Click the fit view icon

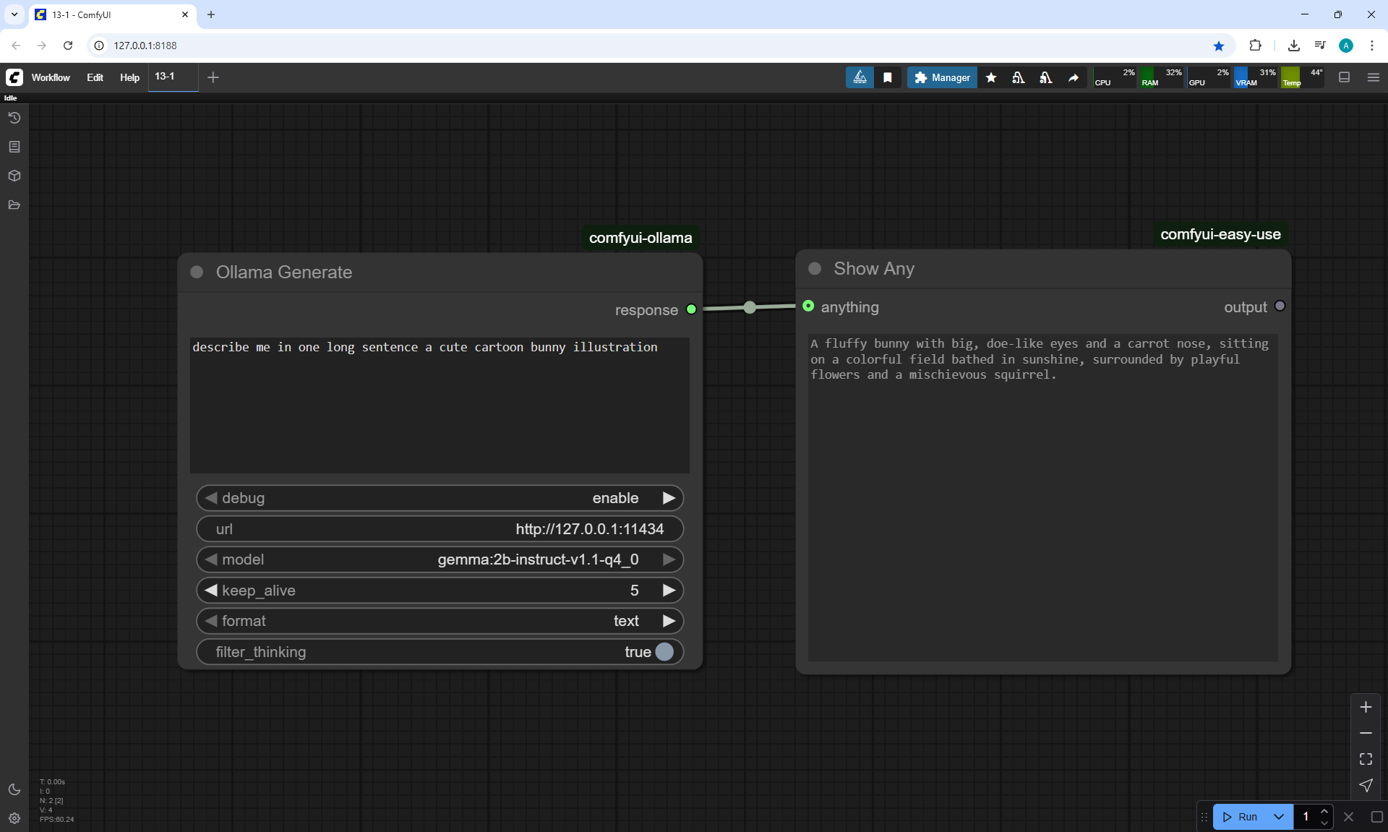click(1366, 759)
